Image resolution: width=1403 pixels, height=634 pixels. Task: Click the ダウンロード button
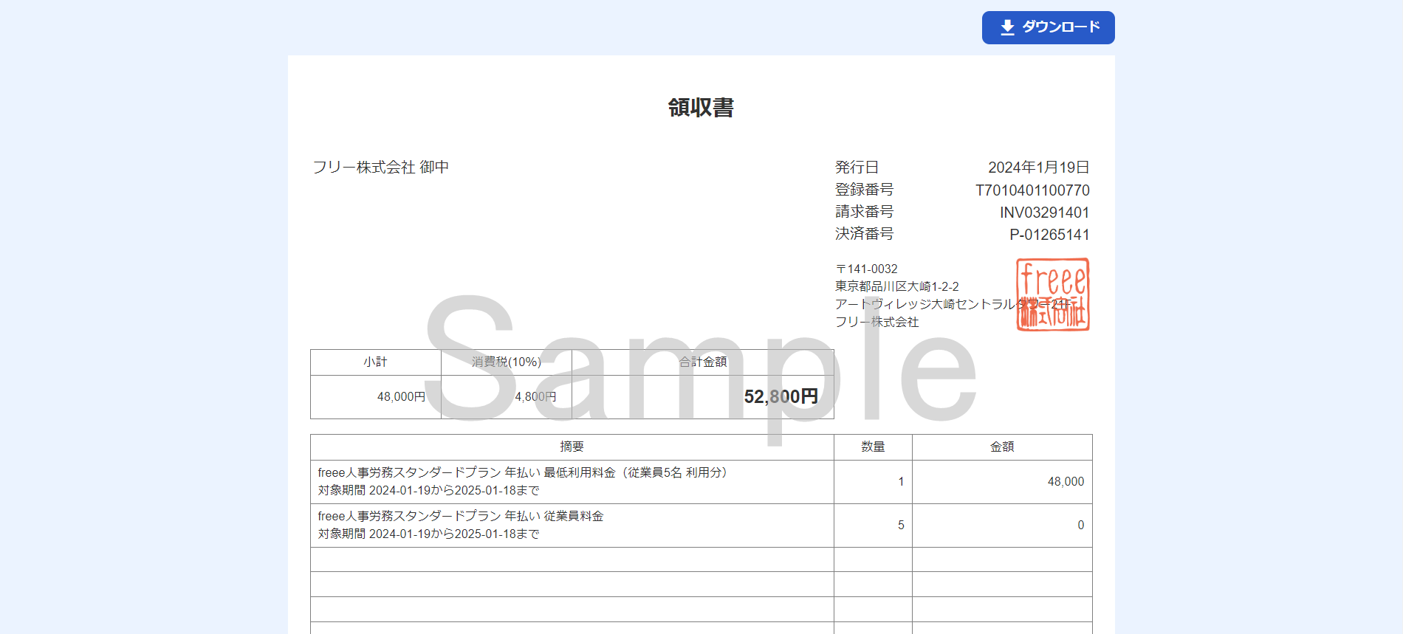pos(1048,27)
